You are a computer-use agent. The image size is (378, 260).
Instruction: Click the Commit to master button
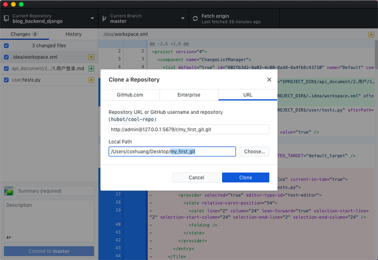coord(49,251)
